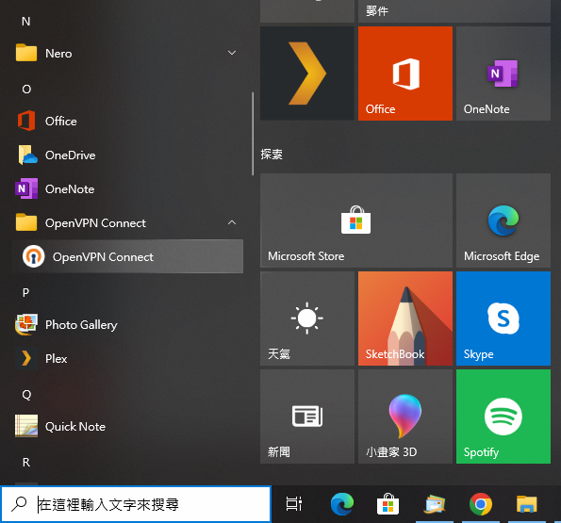Viewport: 561px width, 523px height.
Task: Open the 天氣 weather tile
Action: (307, 319)
